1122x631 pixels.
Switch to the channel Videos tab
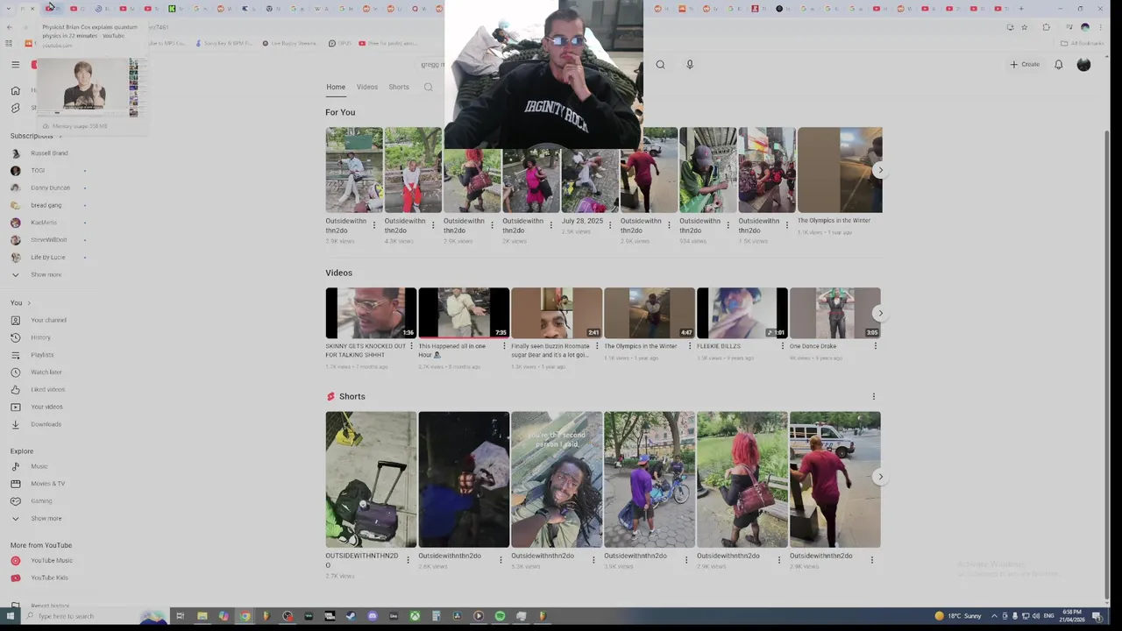click(366, 87)
